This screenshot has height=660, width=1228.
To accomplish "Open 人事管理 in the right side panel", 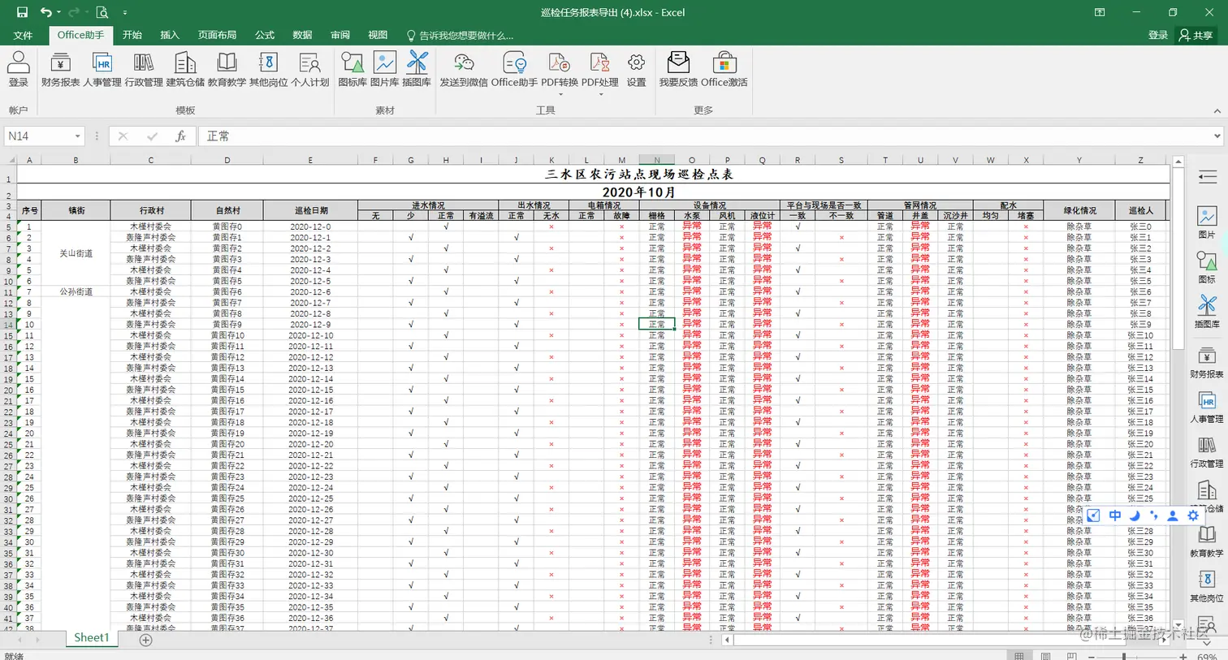I will tap(1207, 407).
